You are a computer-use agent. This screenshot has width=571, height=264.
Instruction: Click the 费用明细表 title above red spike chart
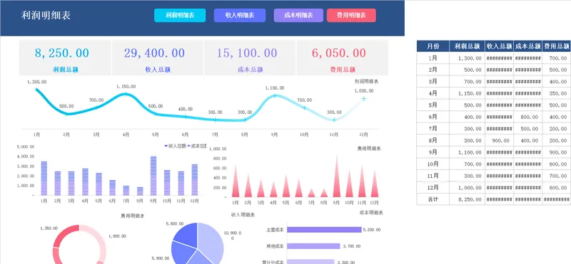(x=369, y=149)
